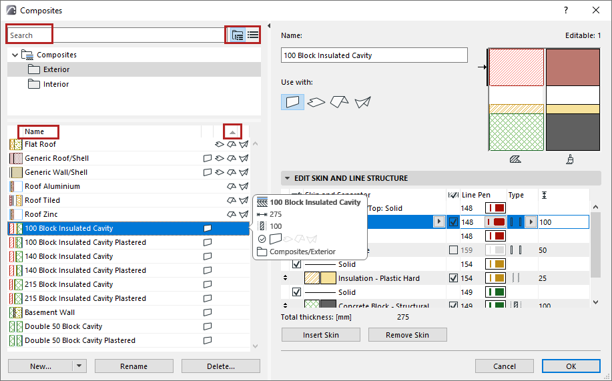Check the core checkbox in pen 159 row

[x=453, y=250]
